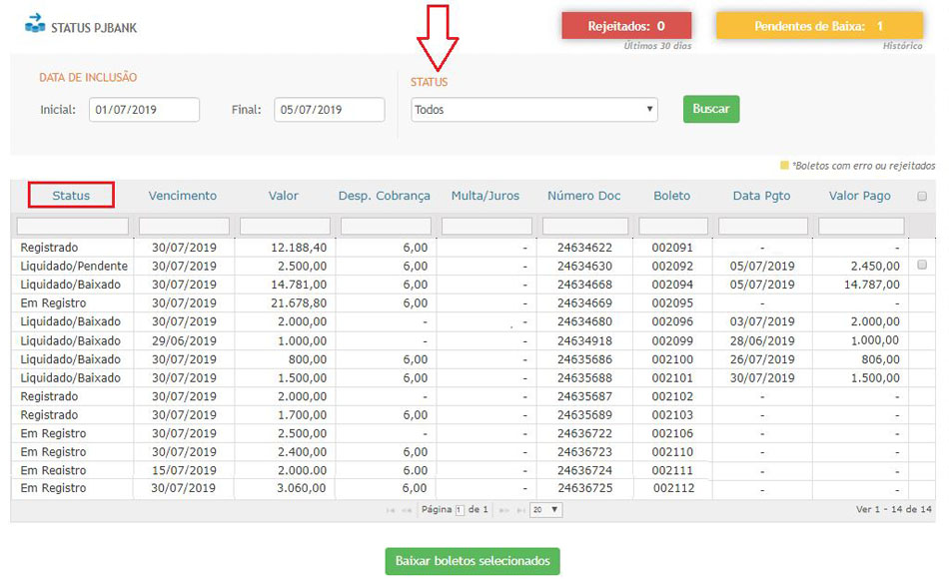Sort table by Número Doc column header
This screenshot has height=579, width=949.
[584, 196]
